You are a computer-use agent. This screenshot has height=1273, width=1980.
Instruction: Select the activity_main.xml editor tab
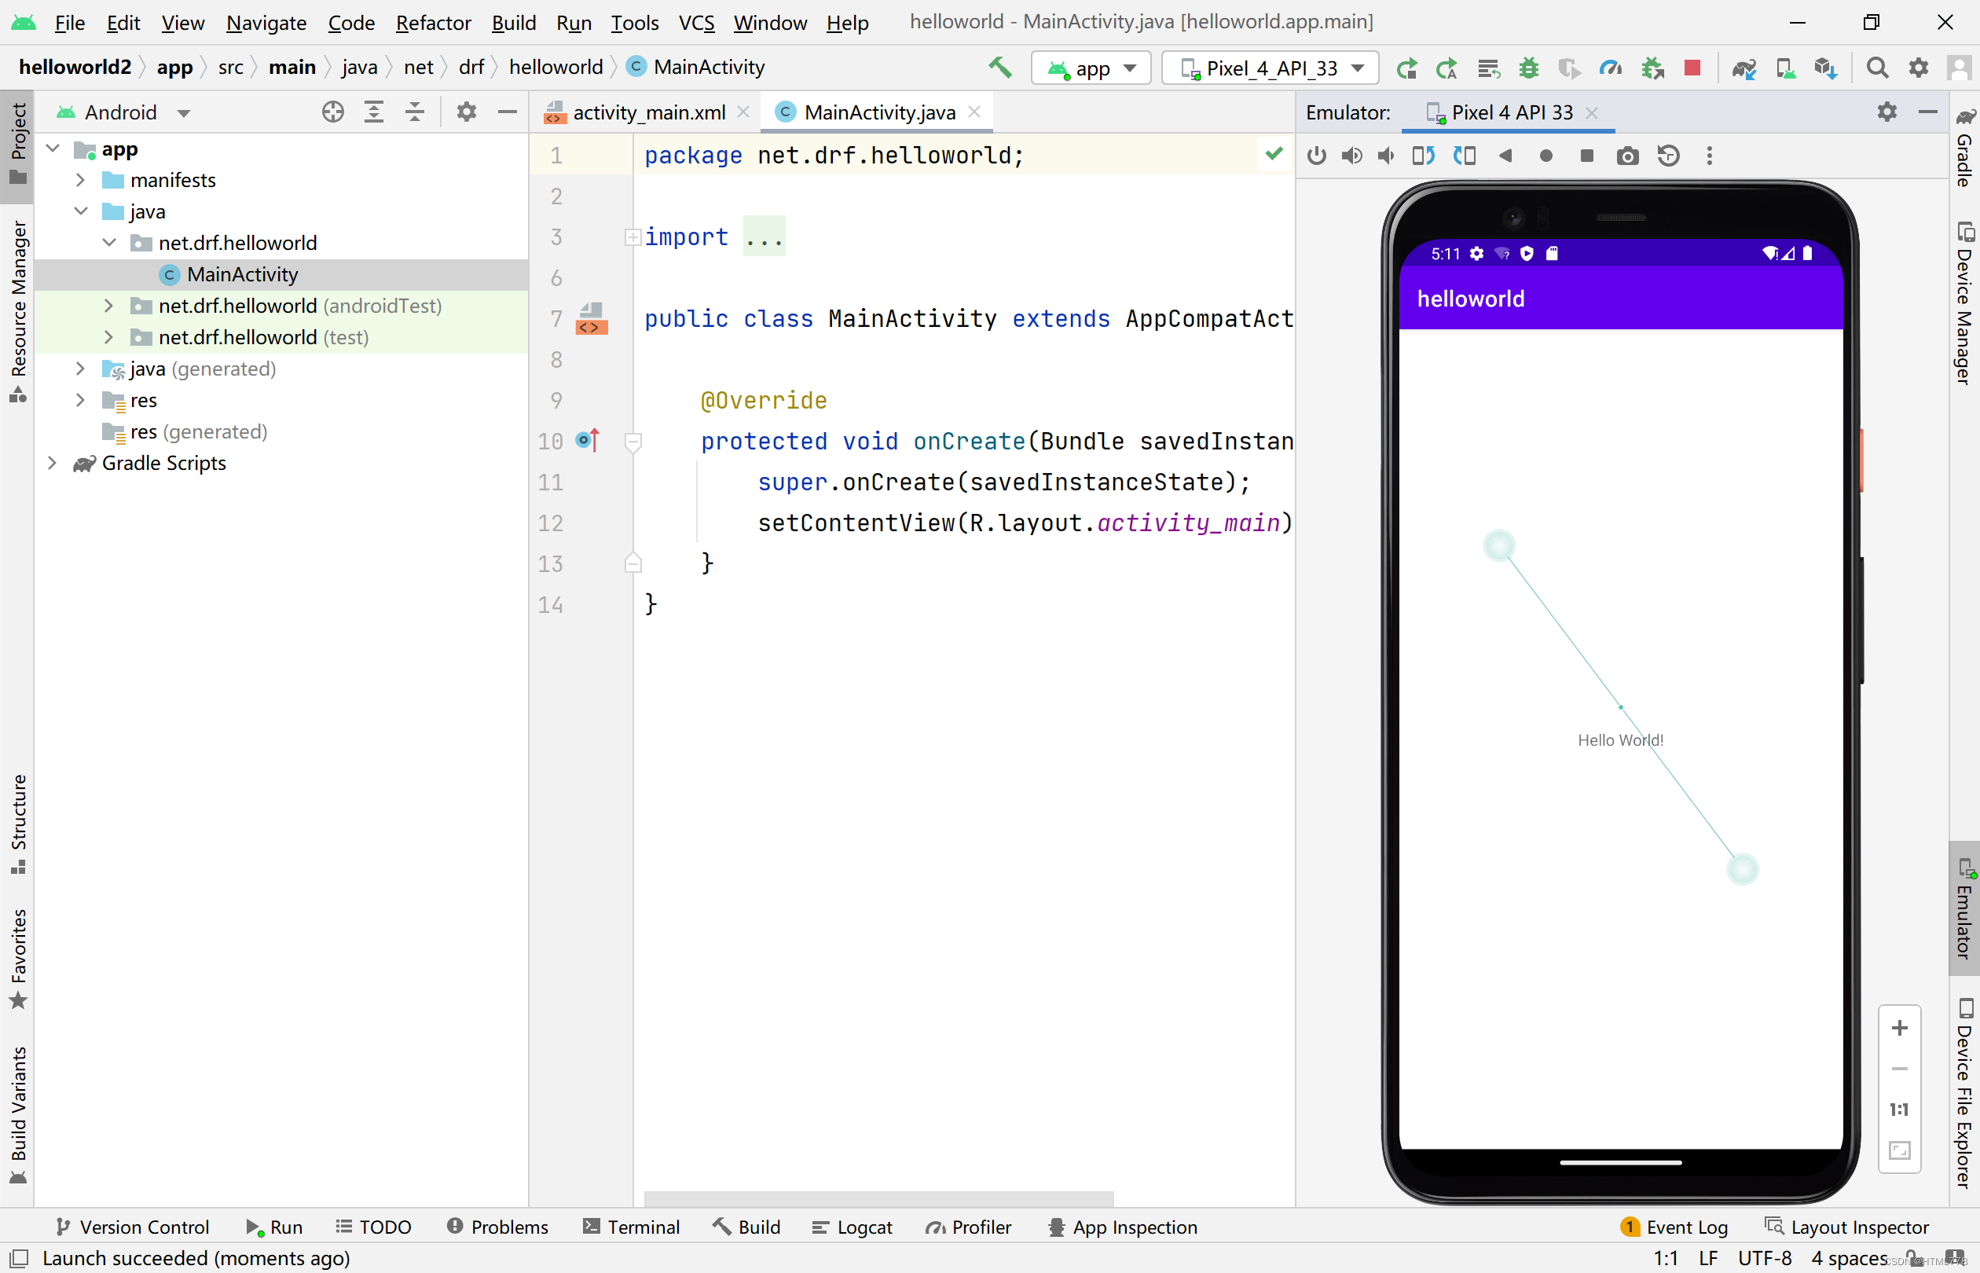coord(650,111)
